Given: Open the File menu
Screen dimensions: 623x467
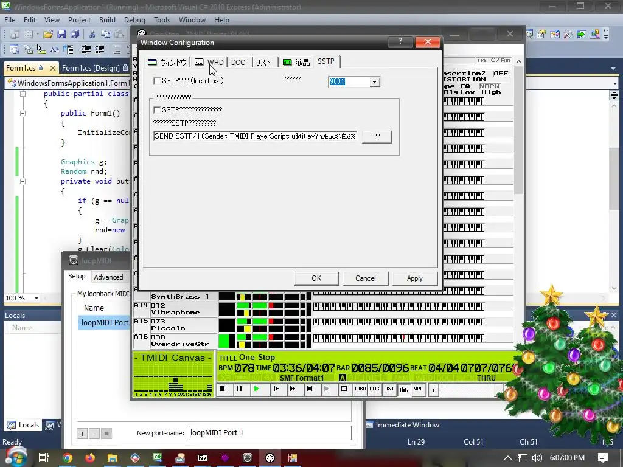Looking at the screenshot, I should (x=10, y=20).
